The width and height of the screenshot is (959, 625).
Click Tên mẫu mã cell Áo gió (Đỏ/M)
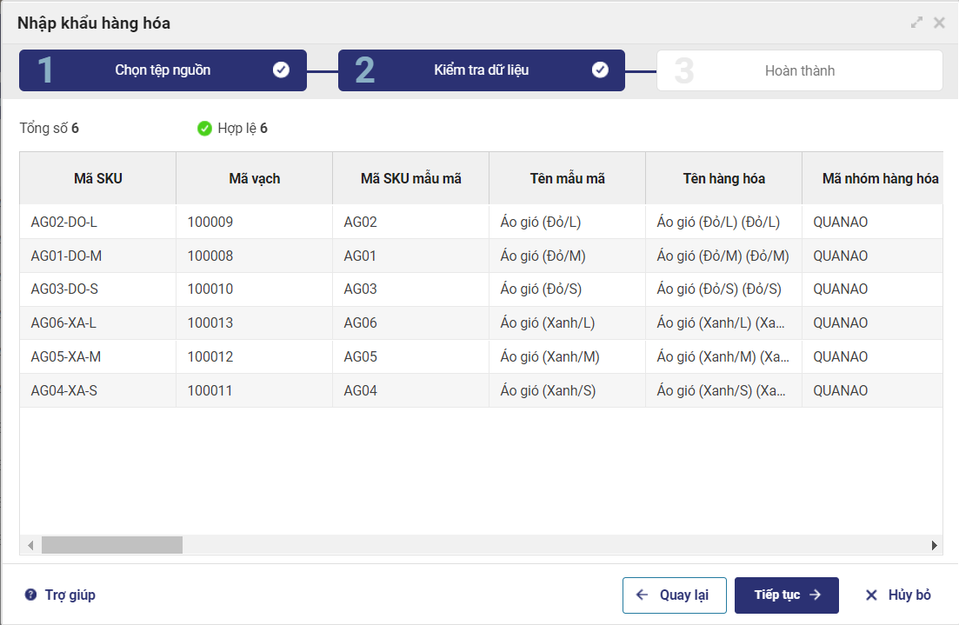click(568, 256)
